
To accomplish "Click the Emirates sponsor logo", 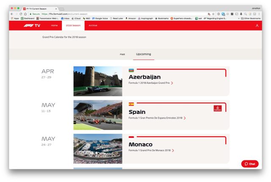I will coord(217,109).
